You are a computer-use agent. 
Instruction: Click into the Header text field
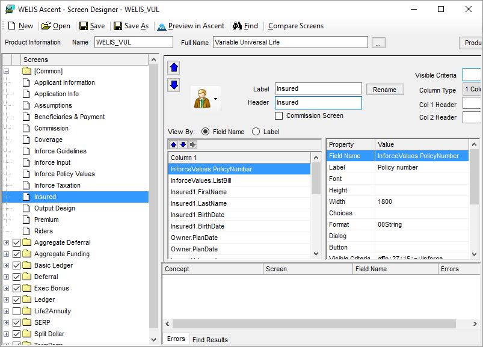(318, 103)
